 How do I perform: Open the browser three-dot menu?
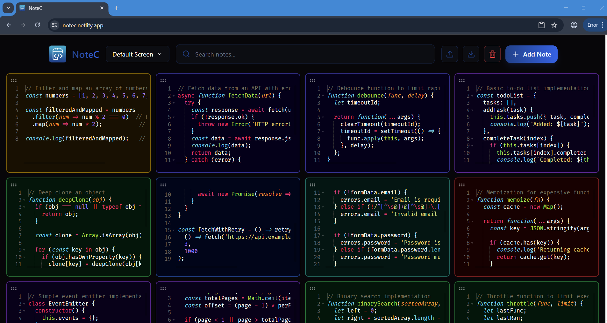(603, 25)
